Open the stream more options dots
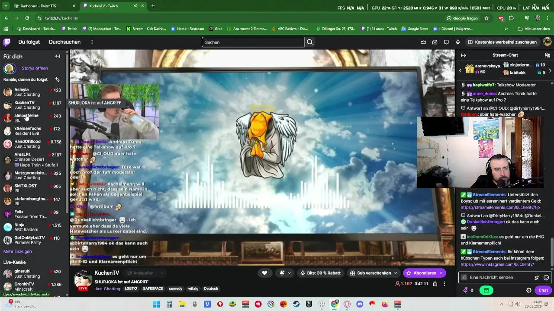 pyautogui.click(x=444, y=284)
